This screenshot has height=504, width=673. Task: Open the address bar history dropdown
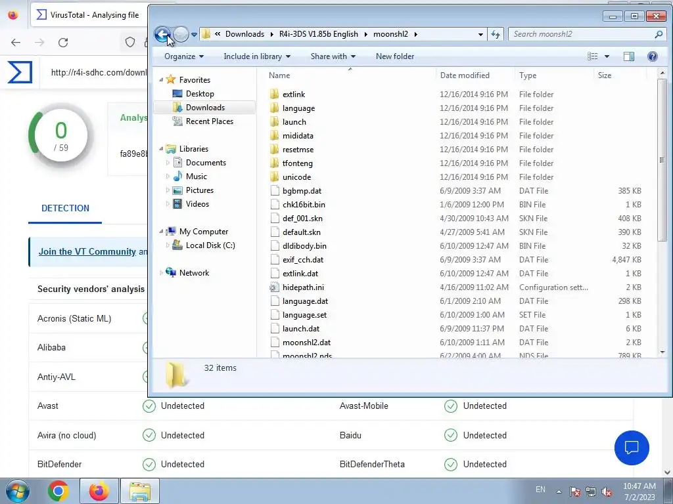pos(480,34)
